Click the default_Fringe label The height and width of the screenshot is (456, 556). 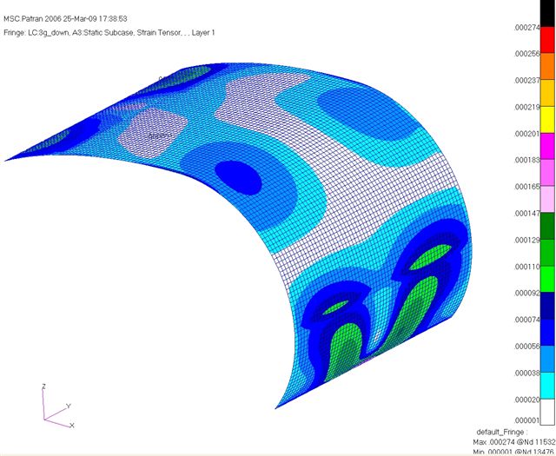(x=502, y=432)
